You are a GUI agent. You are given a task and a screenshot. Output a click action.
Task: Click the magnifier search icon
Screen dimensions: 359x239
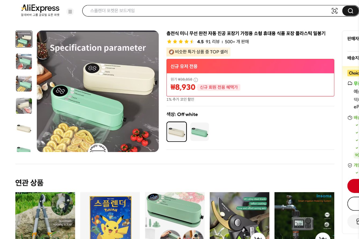click(350, 11)
